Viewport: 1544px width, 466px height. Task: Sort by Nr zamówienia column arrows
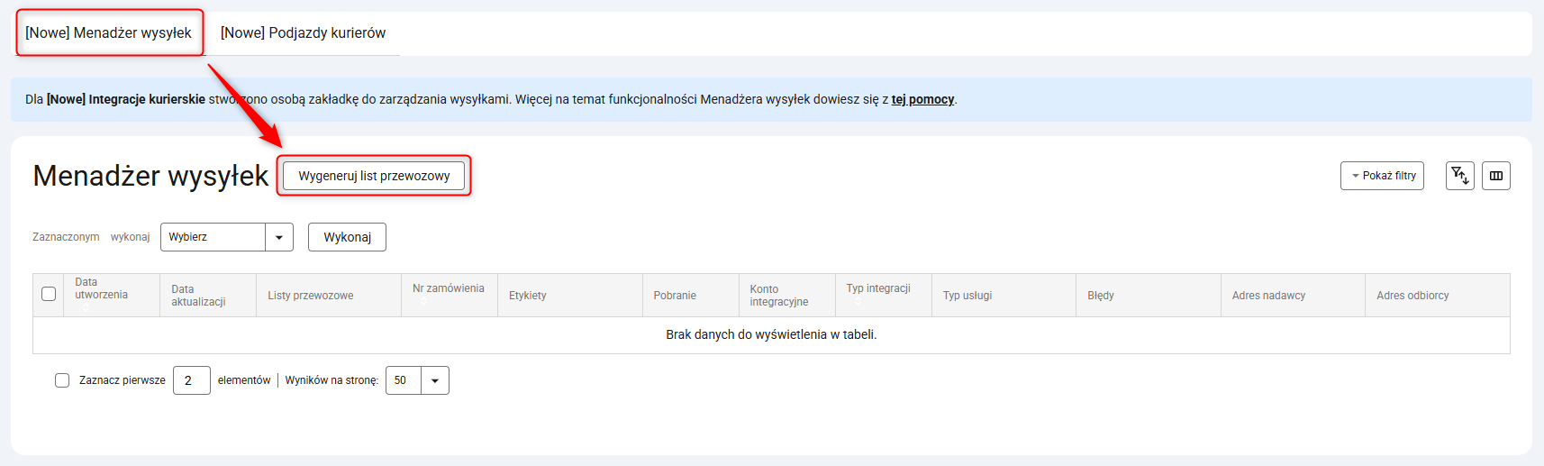(423, 302)
